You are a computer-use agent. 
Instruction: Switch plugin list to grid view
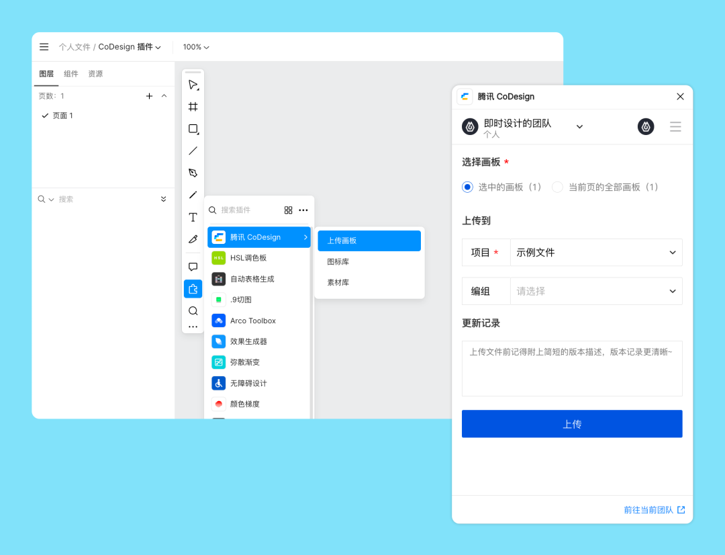(288, 210)
